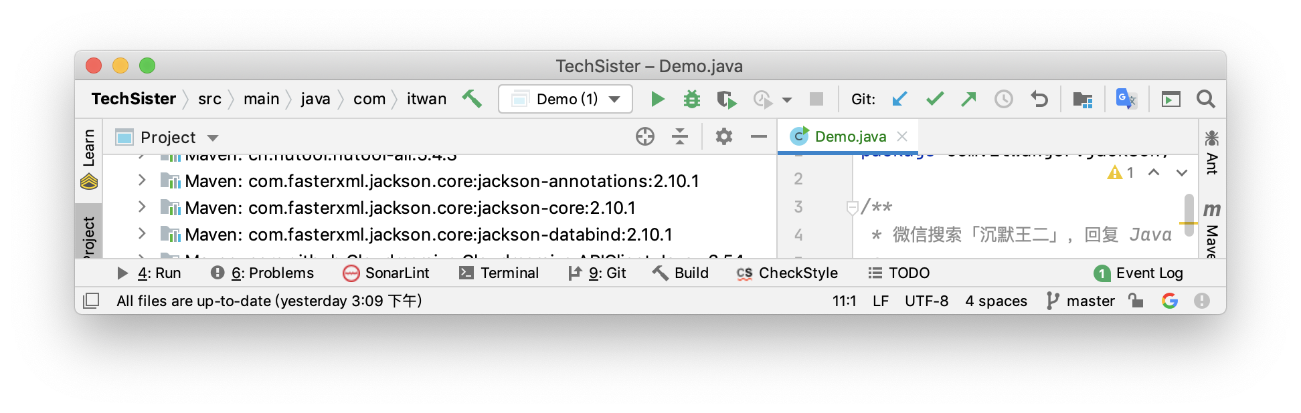The width and height of the screenshot is (1301, 413).
Task: Open the Demo (1) run configuration dropdown
Action: pyautogui.click(x=566, y=100)
